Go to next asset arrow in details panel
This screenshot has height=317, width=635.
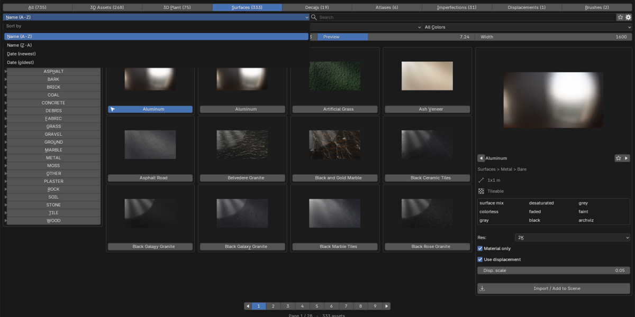click(627, 158)
